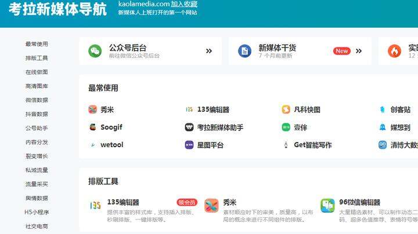The height and width of the screenshot is (234, 418).
Task: Go to 社交电商 in the sidebar
Action: click(37, 226)
